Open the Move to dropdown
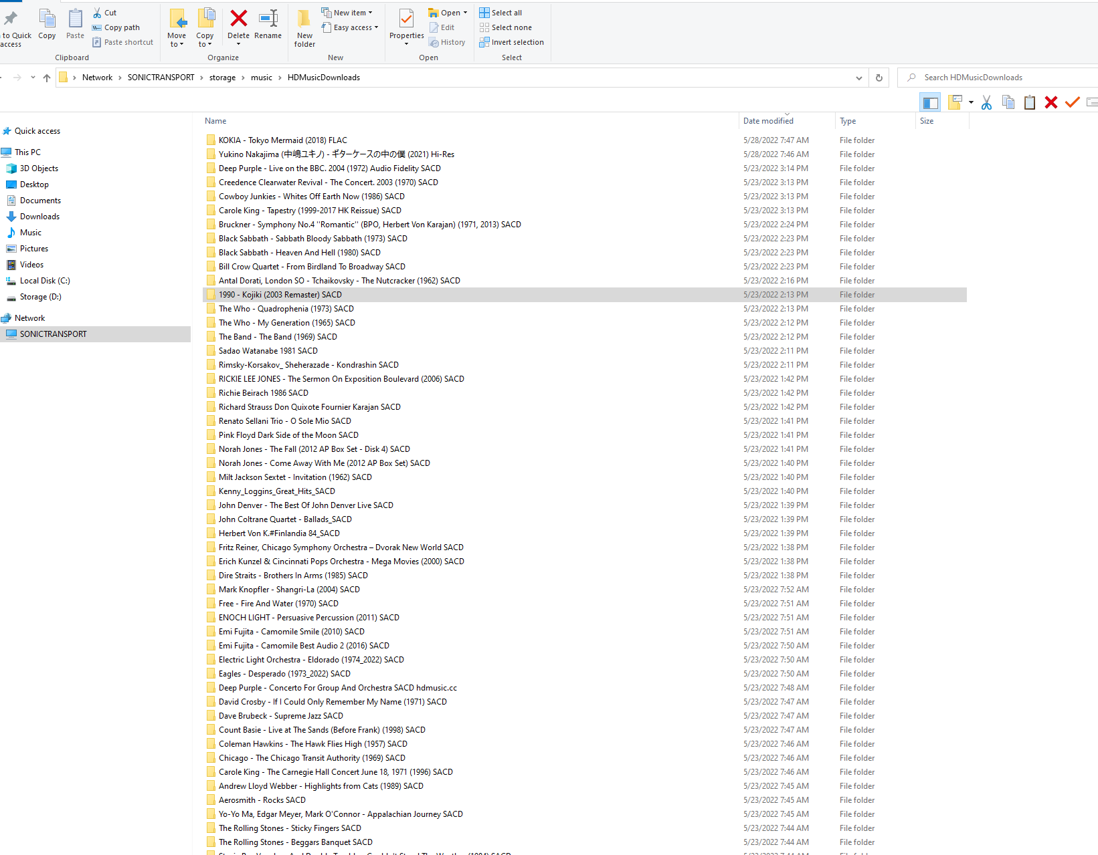Image resolution: width=1098 pixels, height=855 pixels. tap(177, 27)
